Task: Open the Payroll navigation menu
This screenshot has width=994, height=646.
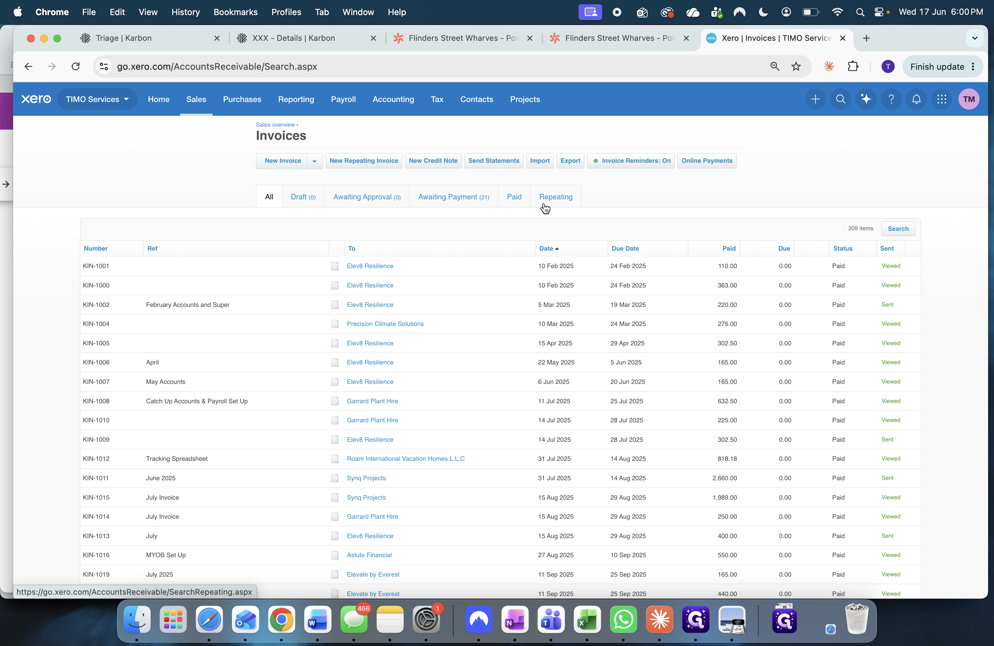Action: pos(343,99)
